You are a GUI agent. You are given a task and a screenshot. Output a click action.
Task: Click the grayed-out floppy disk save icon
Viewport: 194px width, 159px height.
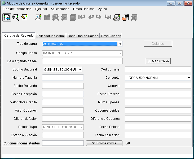pos(47,18)
